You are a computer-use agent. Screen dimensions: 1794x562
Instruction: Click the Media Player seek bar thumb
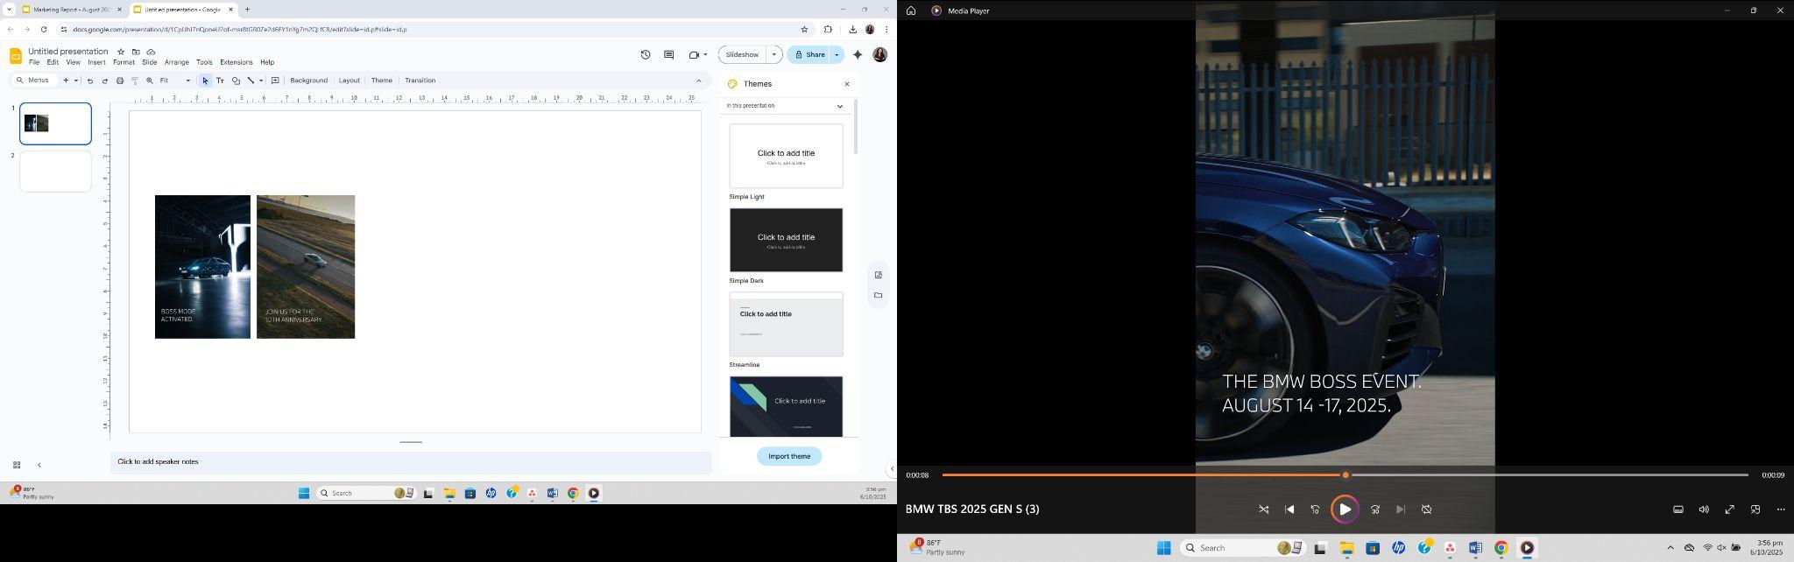coord(1345,475)
